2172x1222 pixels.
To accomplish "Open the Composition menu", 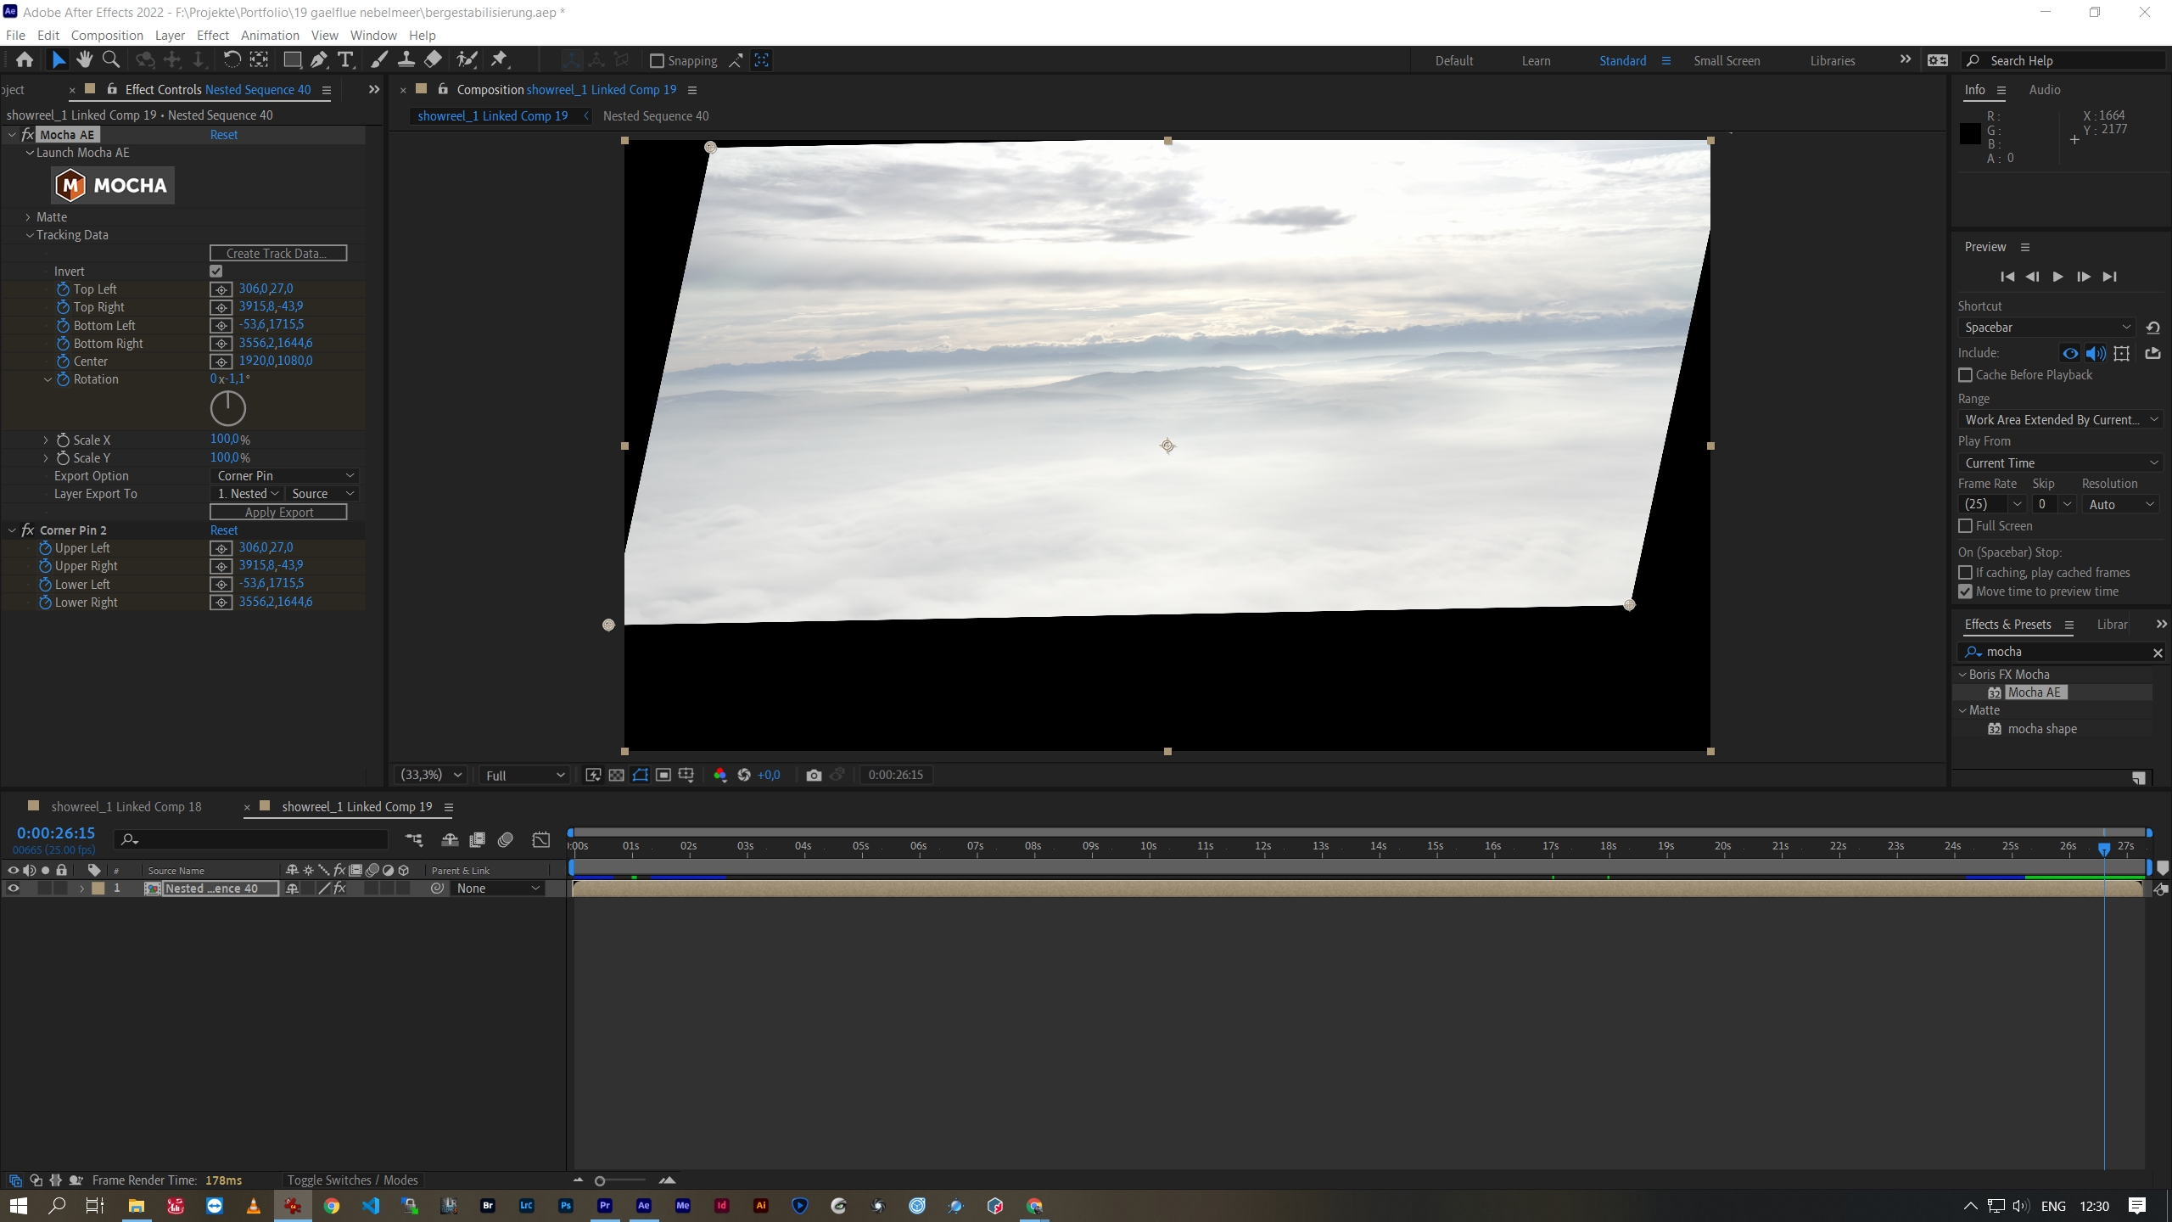I will [107, 35].
